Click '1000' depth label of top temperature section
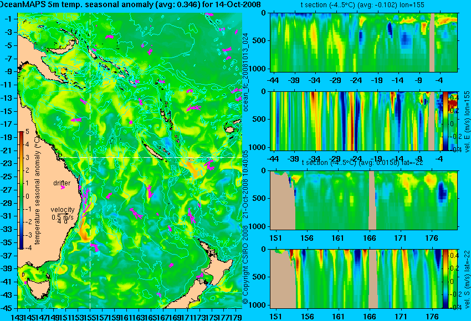This screenshot has height=321, width=471. click(x=258, y=69)
